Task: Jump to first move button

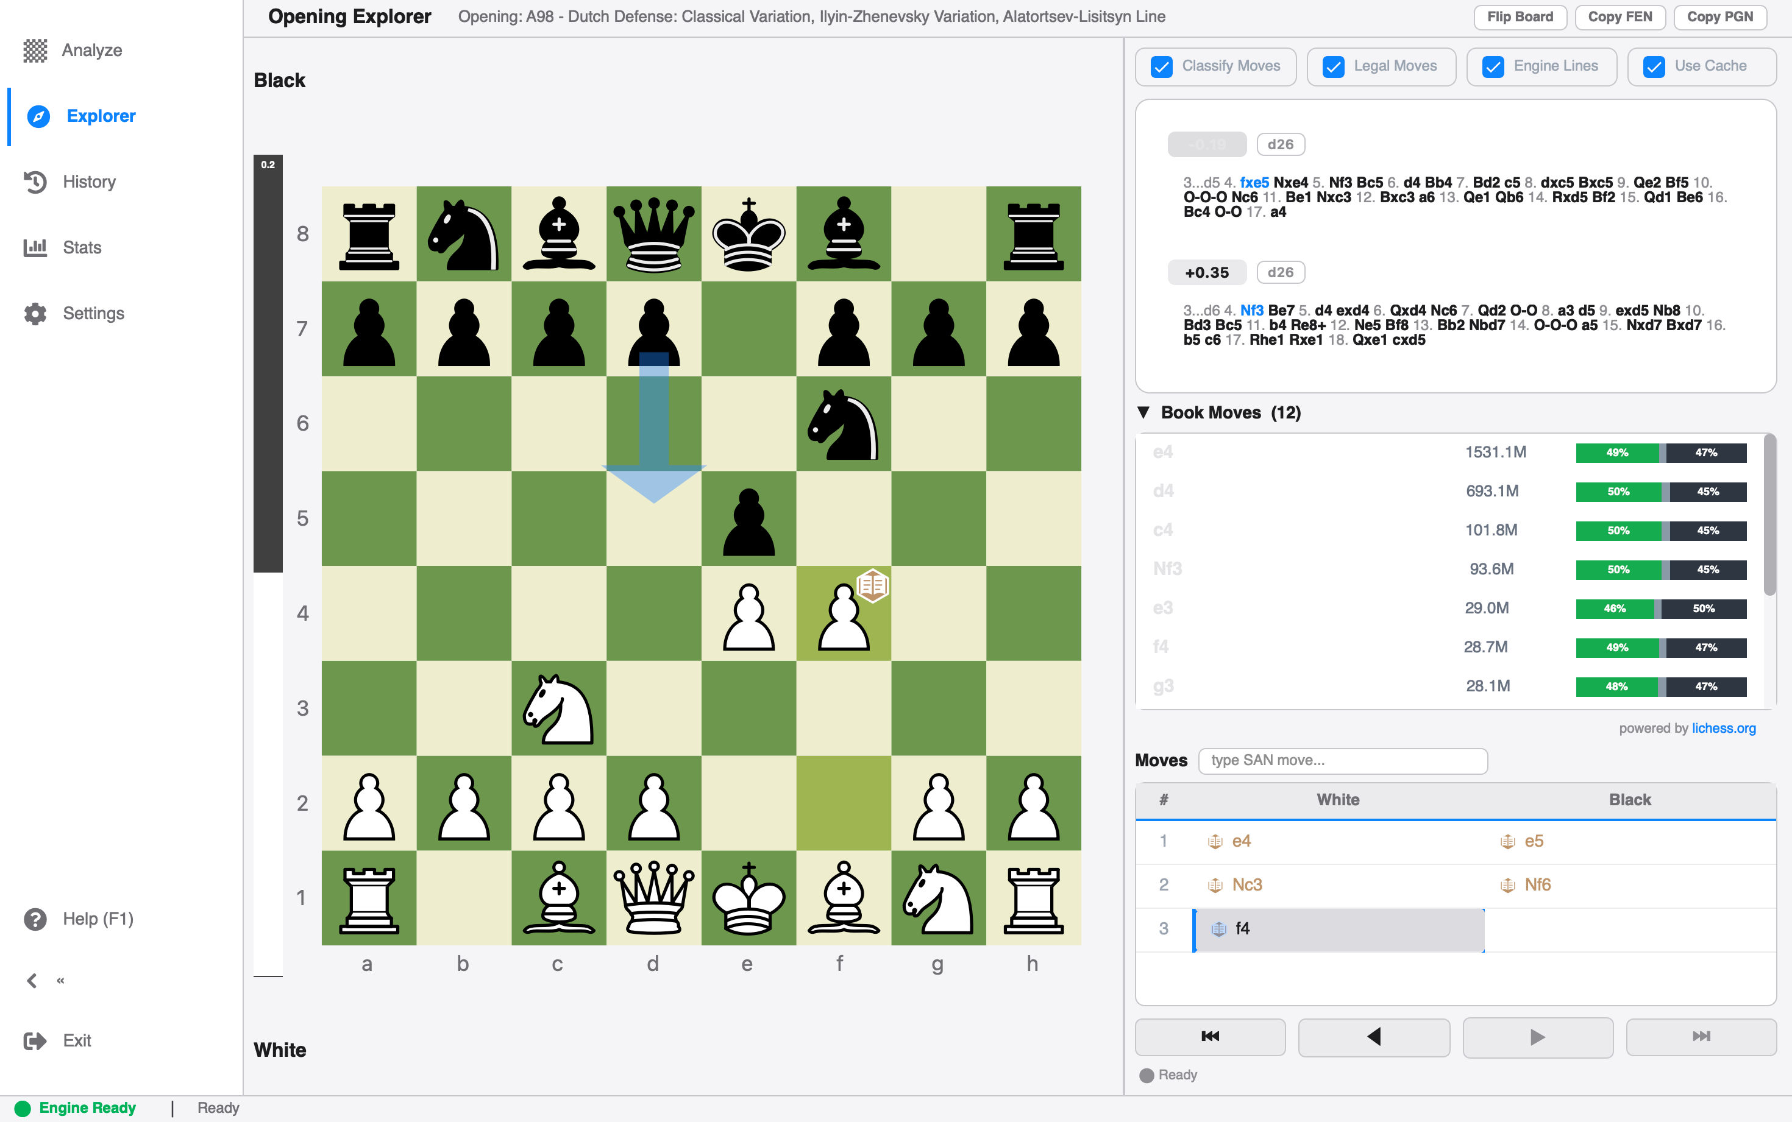Action: [1210, 1036]
